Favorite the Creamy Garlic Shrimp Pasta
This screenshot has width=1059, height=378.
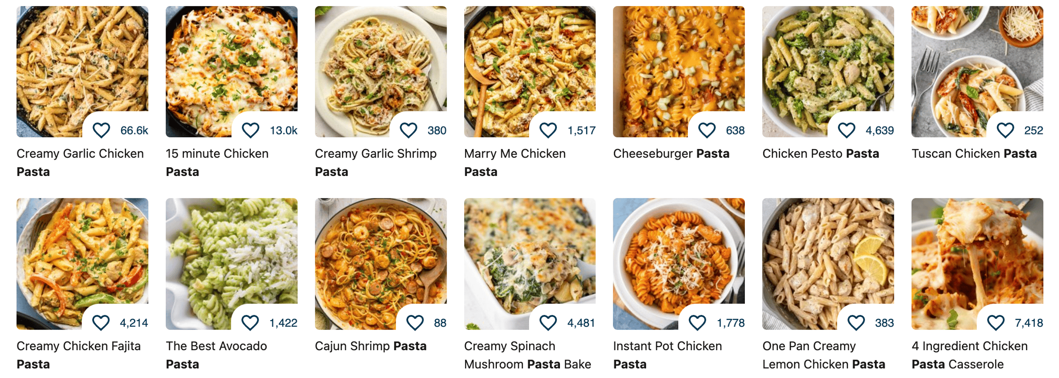click(x=408, y=130)
